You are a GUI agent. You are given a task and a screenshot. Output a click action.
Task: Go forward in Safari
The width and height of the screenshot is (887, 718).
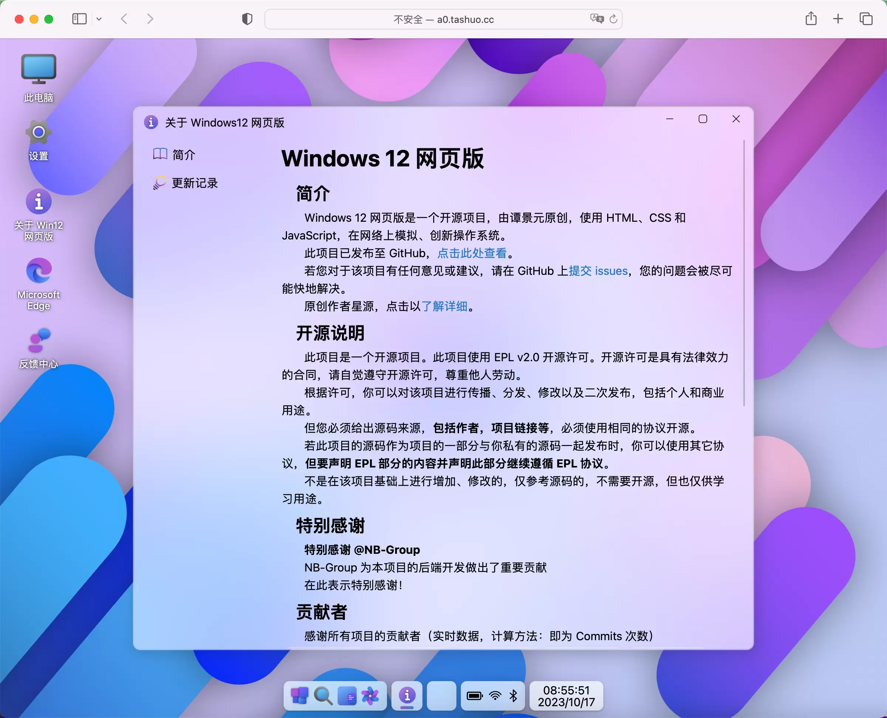click(x=150, y=19)
